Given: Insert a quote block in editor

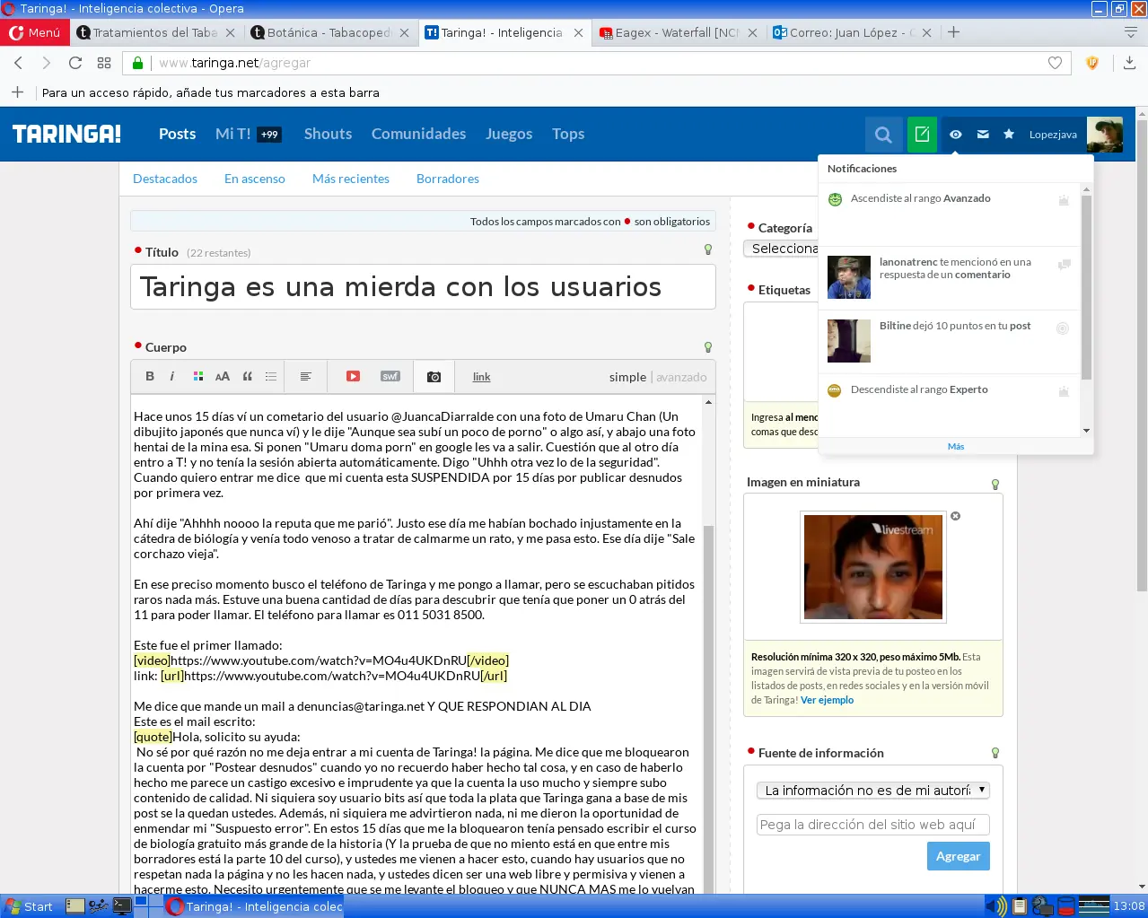Looking at the screenshot, I should [247, 377].
